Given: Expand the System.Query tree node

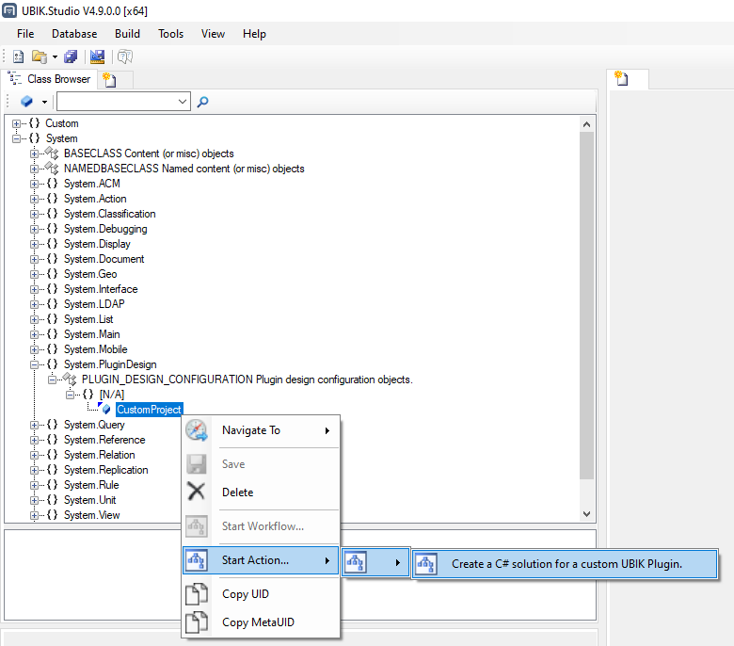Looking at the screenshot, I should point(35,425).
